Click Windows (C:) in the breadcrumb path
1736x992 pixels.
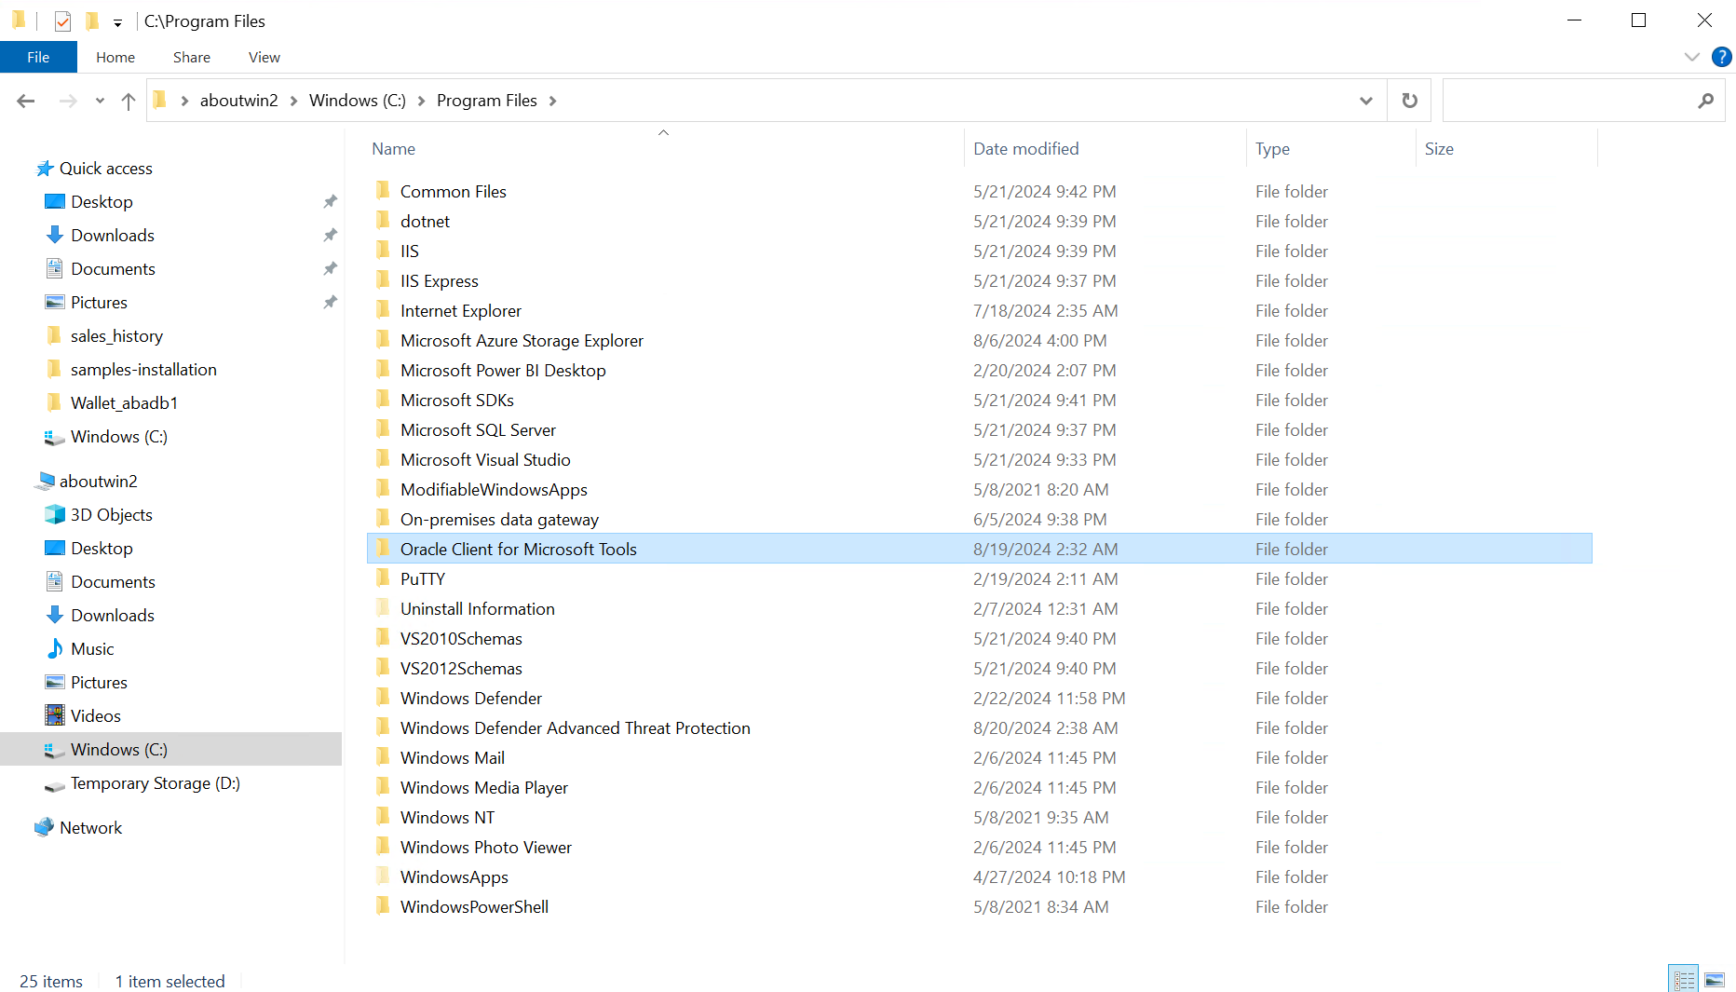(x=357, y=101)
